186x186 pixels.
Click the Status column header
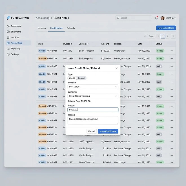159,44
